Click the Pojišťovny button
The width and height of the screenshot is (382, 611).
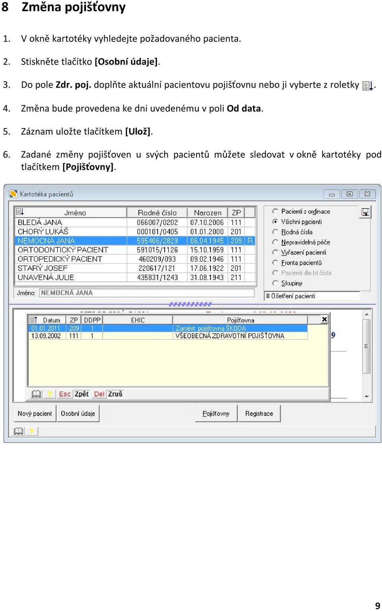(216, 413)
